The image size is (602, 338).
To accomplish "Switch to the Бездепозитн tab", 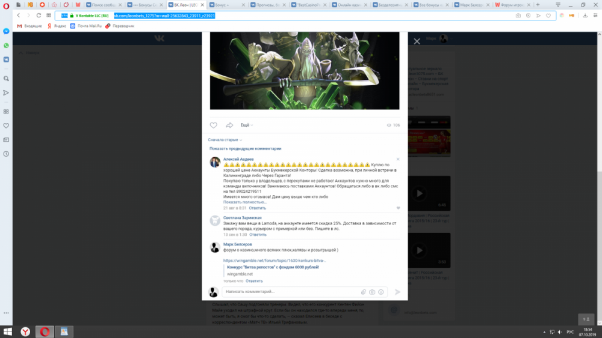I will pyautogui.click(x=391, y=5).
